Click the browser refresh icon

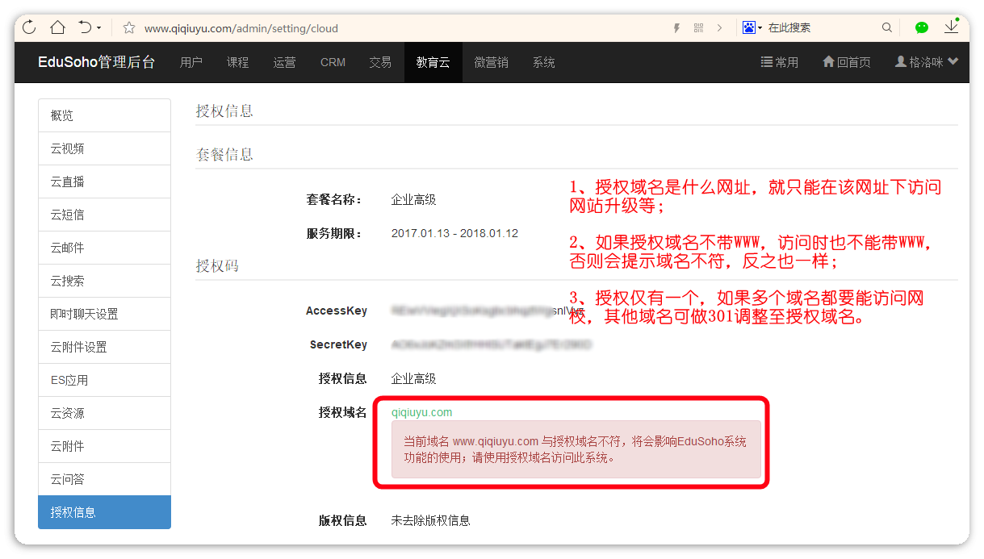pyautogui.click(x=30, y=27)
